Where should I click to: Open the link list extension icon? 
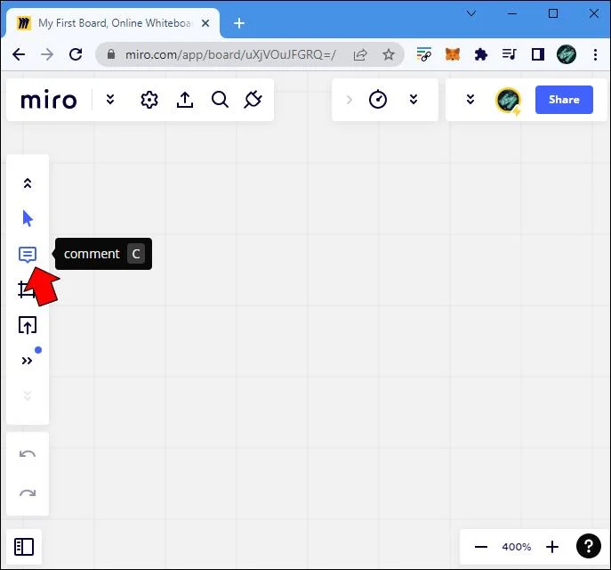[x=424, y=54]
